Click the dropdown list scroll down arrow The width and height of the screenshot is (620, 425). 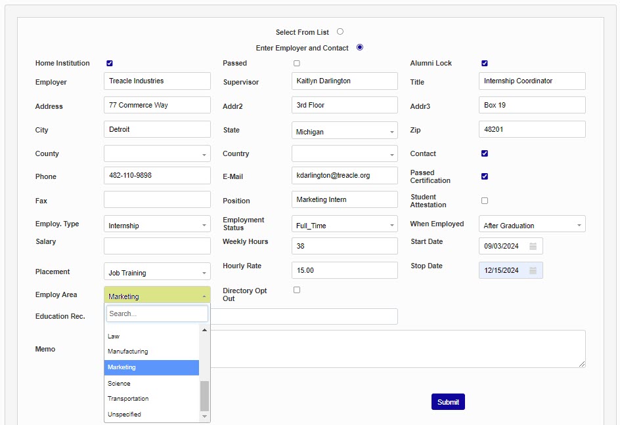(x=204, y=416)
